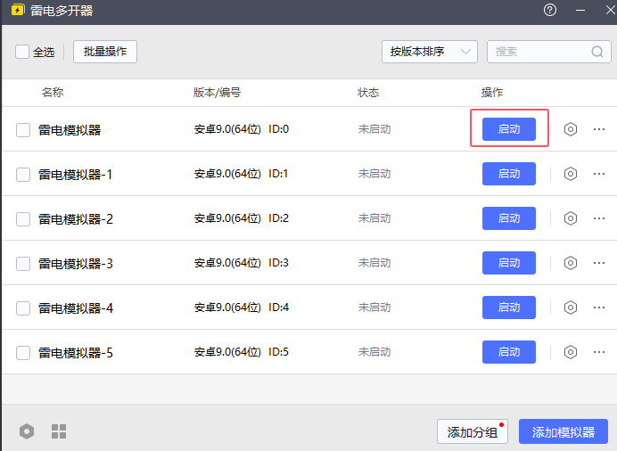The height and width of the screenshot is (451, 617).
Task: Click 安卓9.0(64位) ID:2 version text
Action: click(x=242, y=218)
